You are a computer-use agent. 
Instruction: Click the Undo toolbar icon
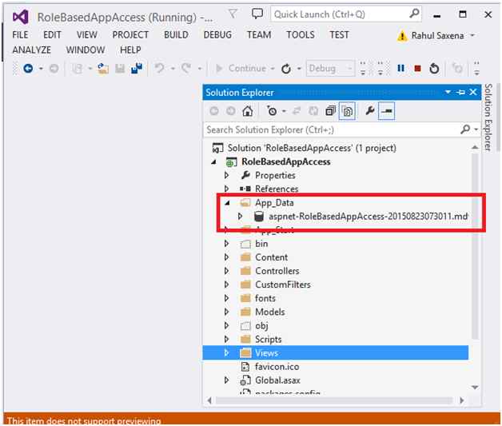coord(159,68)
